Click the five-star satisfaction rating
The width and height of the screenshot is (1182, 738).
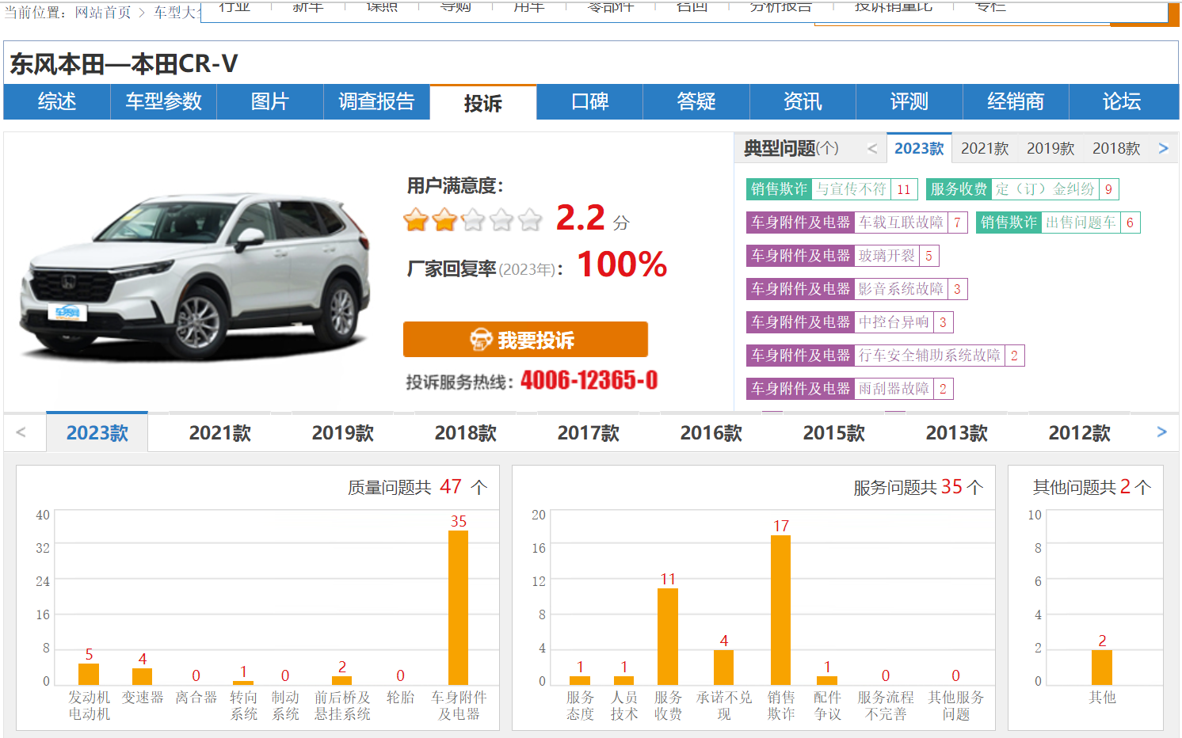pyautogui.click(x=473, y=219)
